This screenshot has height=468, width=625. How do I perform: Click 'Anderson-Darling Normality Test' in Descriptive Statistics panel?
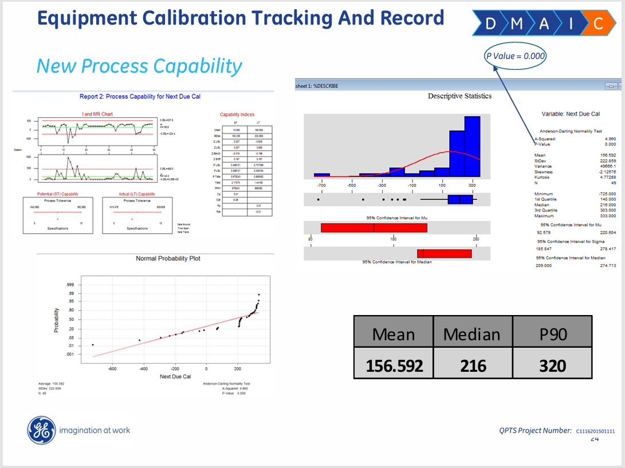(x=571, y=131)
